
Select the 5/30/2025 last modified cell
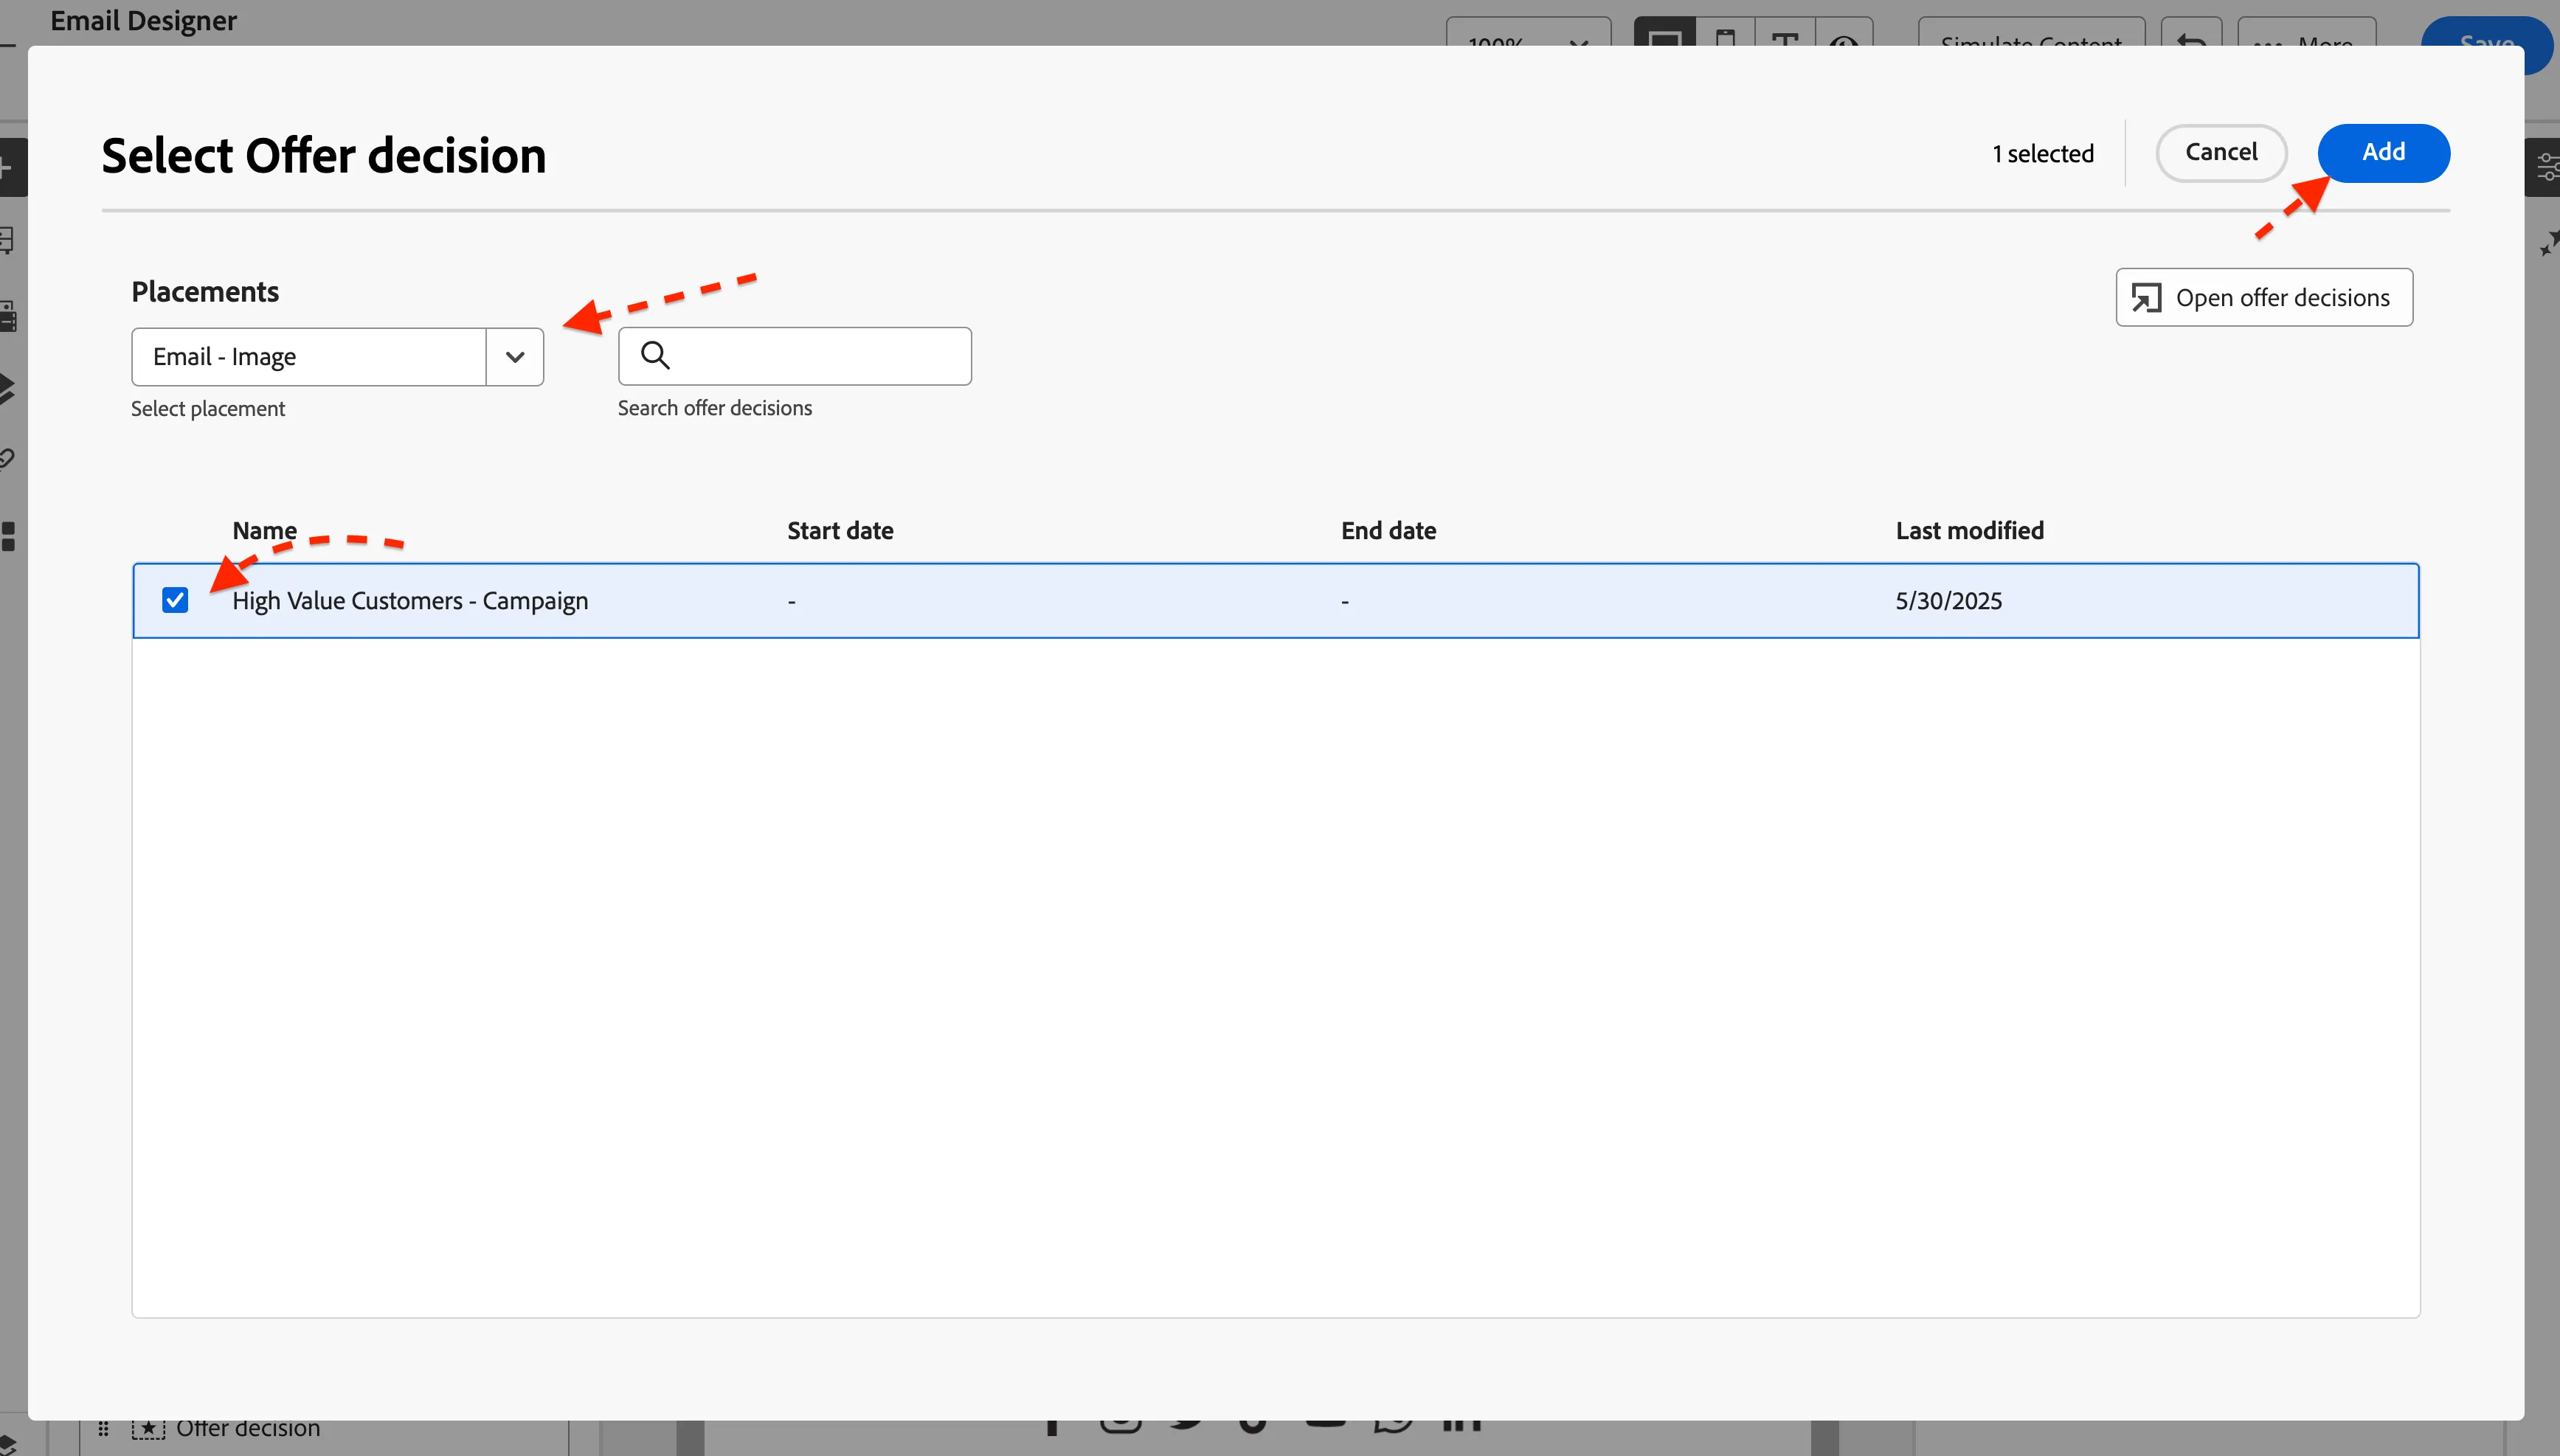tap(1948, 601)
